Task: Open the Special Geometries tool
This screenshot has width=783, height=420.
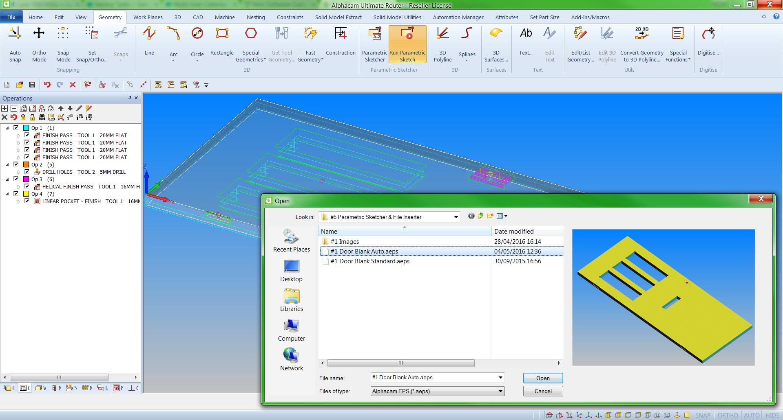Action: [x=251, y=44]
